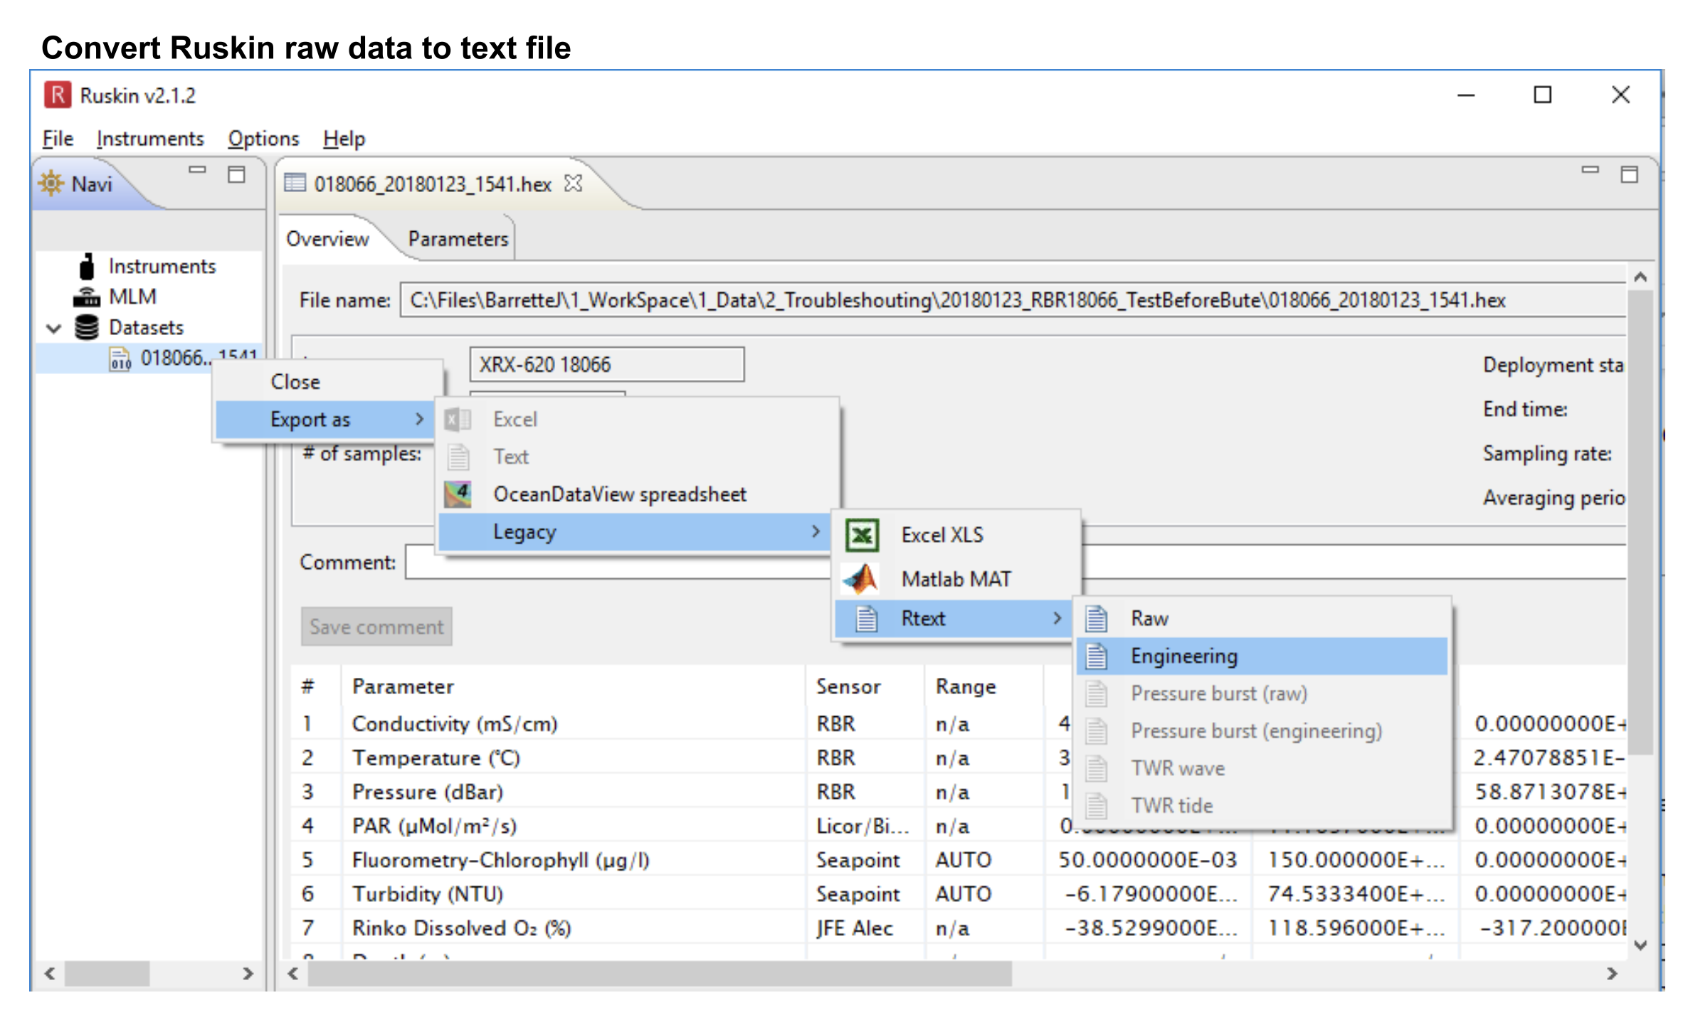Expand the Rtext submenu arrow
This screenshot has width=1688, height=1010.
[1057, 618]
